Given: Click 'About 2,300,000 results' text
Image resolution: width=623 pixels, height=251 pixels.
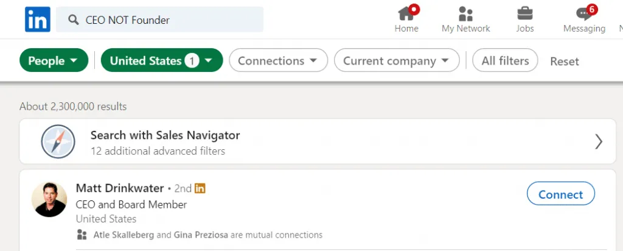Looking at the screenshot, I should (x=73, y=107).
